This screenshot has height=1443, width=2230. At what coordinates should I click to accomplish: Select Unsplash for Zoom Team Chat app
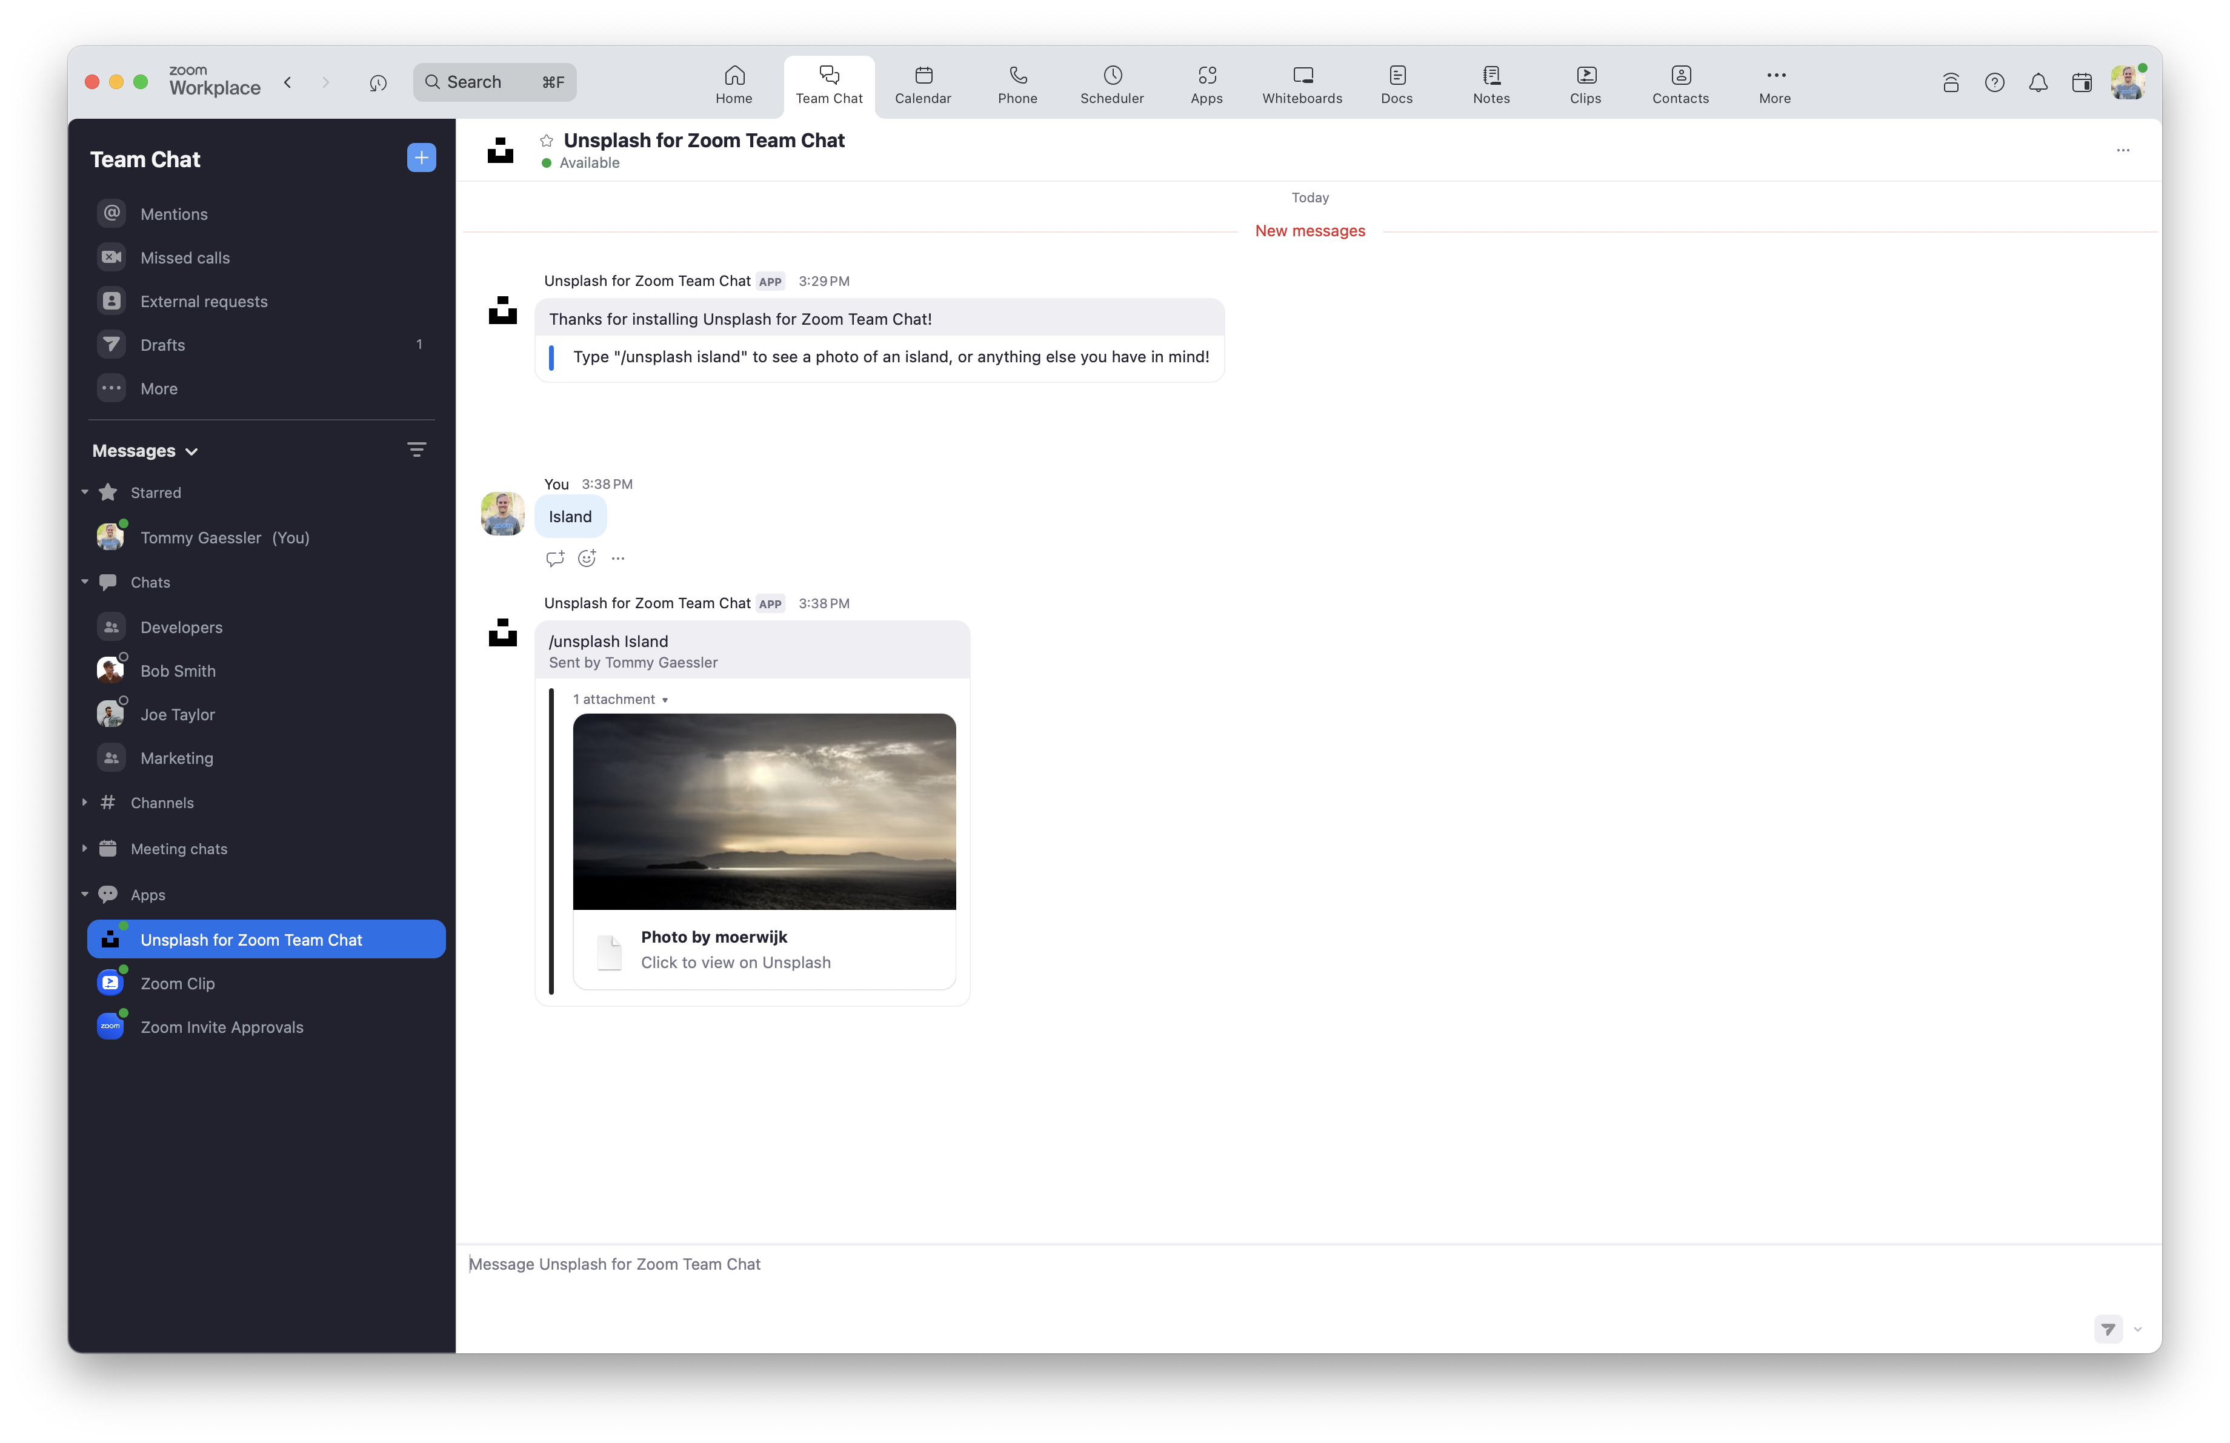266,939
